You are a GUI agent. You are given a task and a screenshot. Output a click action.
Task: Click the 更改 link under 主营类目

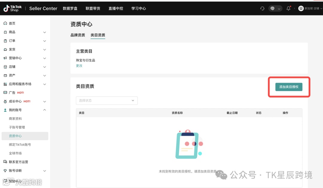pos(79,66)
